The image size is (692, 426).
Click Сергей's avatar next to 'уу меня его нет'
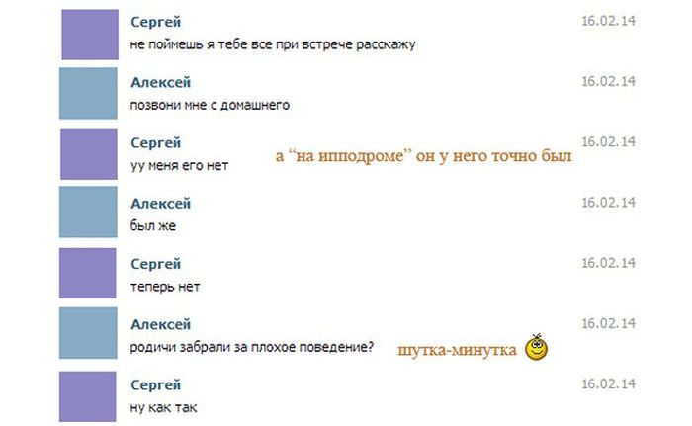[x=89, y=154]
